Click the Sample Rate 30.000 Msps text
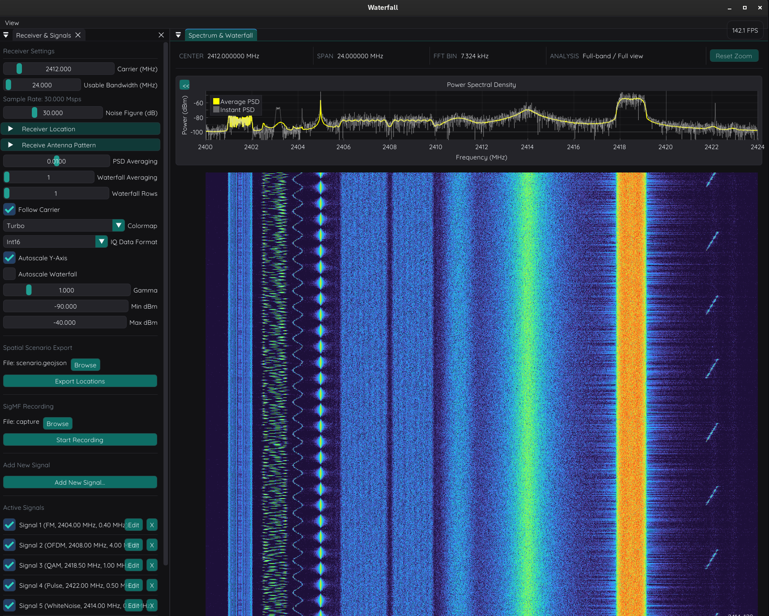Screen dimensions: 769x616 pos(42,99)
